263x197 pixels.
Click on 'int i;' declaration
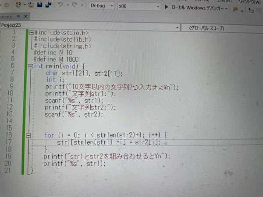55,80
